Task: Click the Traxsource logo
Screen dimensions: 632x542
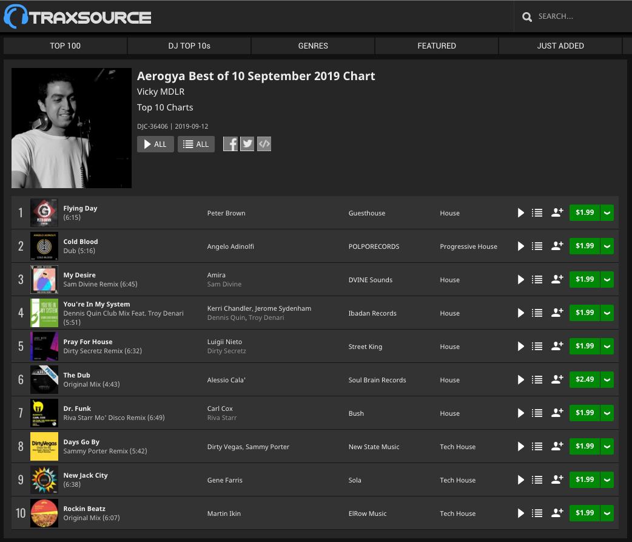Action: point(78,16)
